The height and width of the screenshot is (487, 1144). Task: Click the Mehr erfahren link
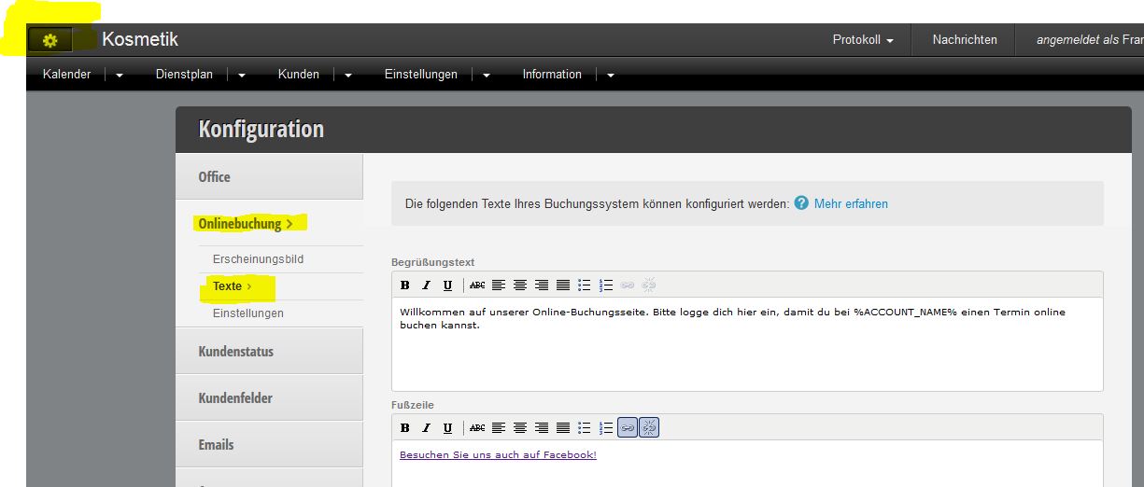tap(850, 203)
